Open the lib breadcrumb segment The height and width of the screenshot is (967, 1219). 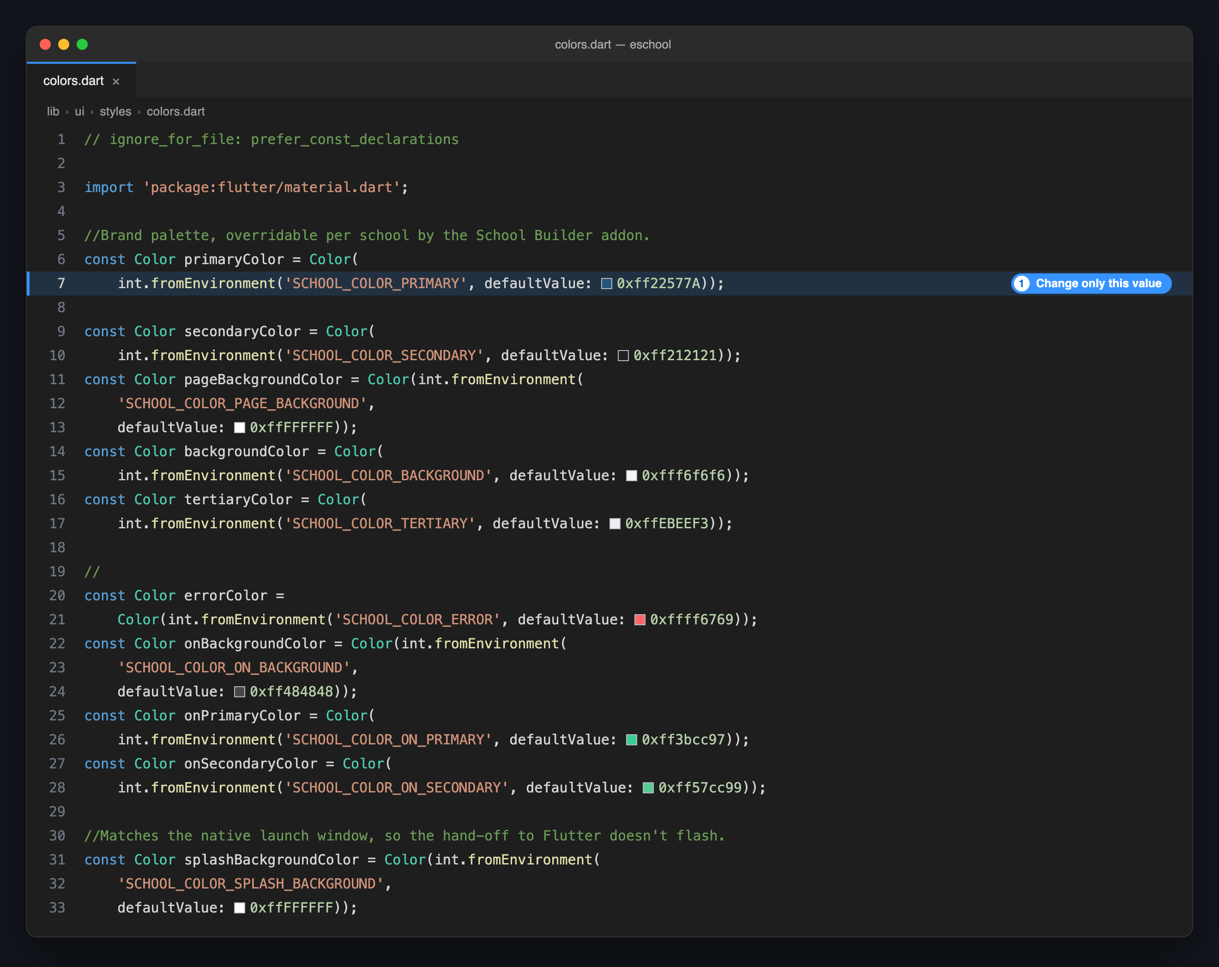click(x=53, y=112)
